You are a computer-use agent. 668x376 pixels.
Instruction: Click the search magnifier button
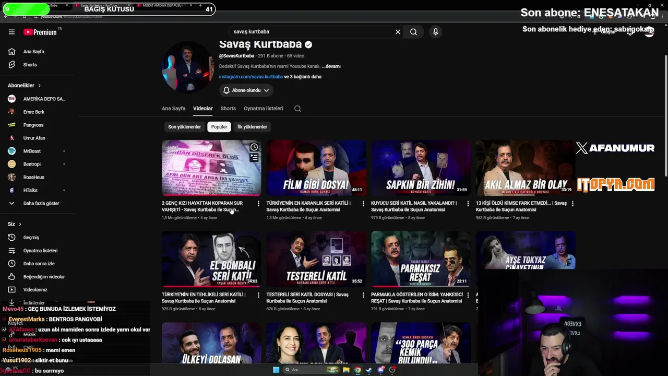tap(413, 32)
